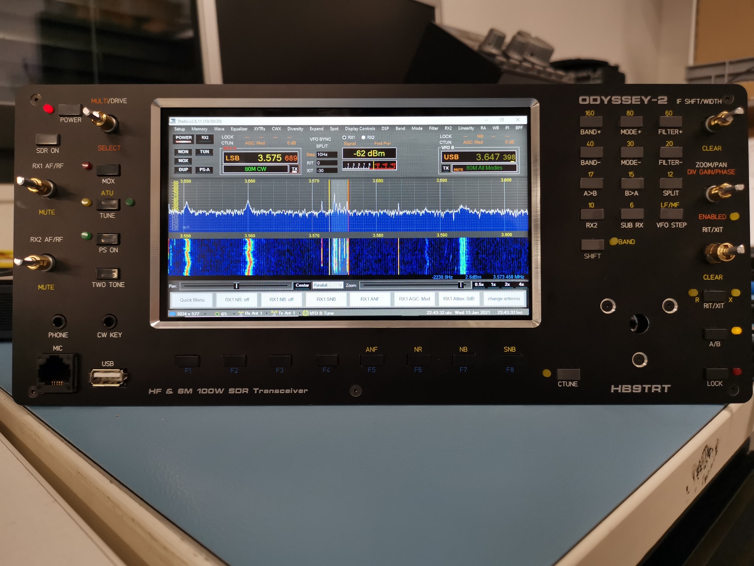
Task: Click the Pan slider handle
Action: [x=236, y=286]
